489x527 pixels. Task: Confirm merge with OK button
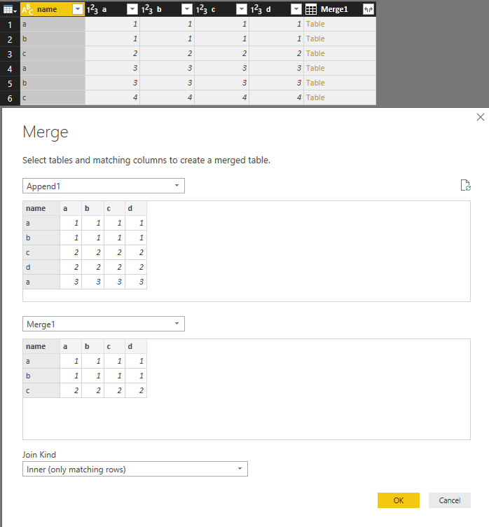coord(399,500)
